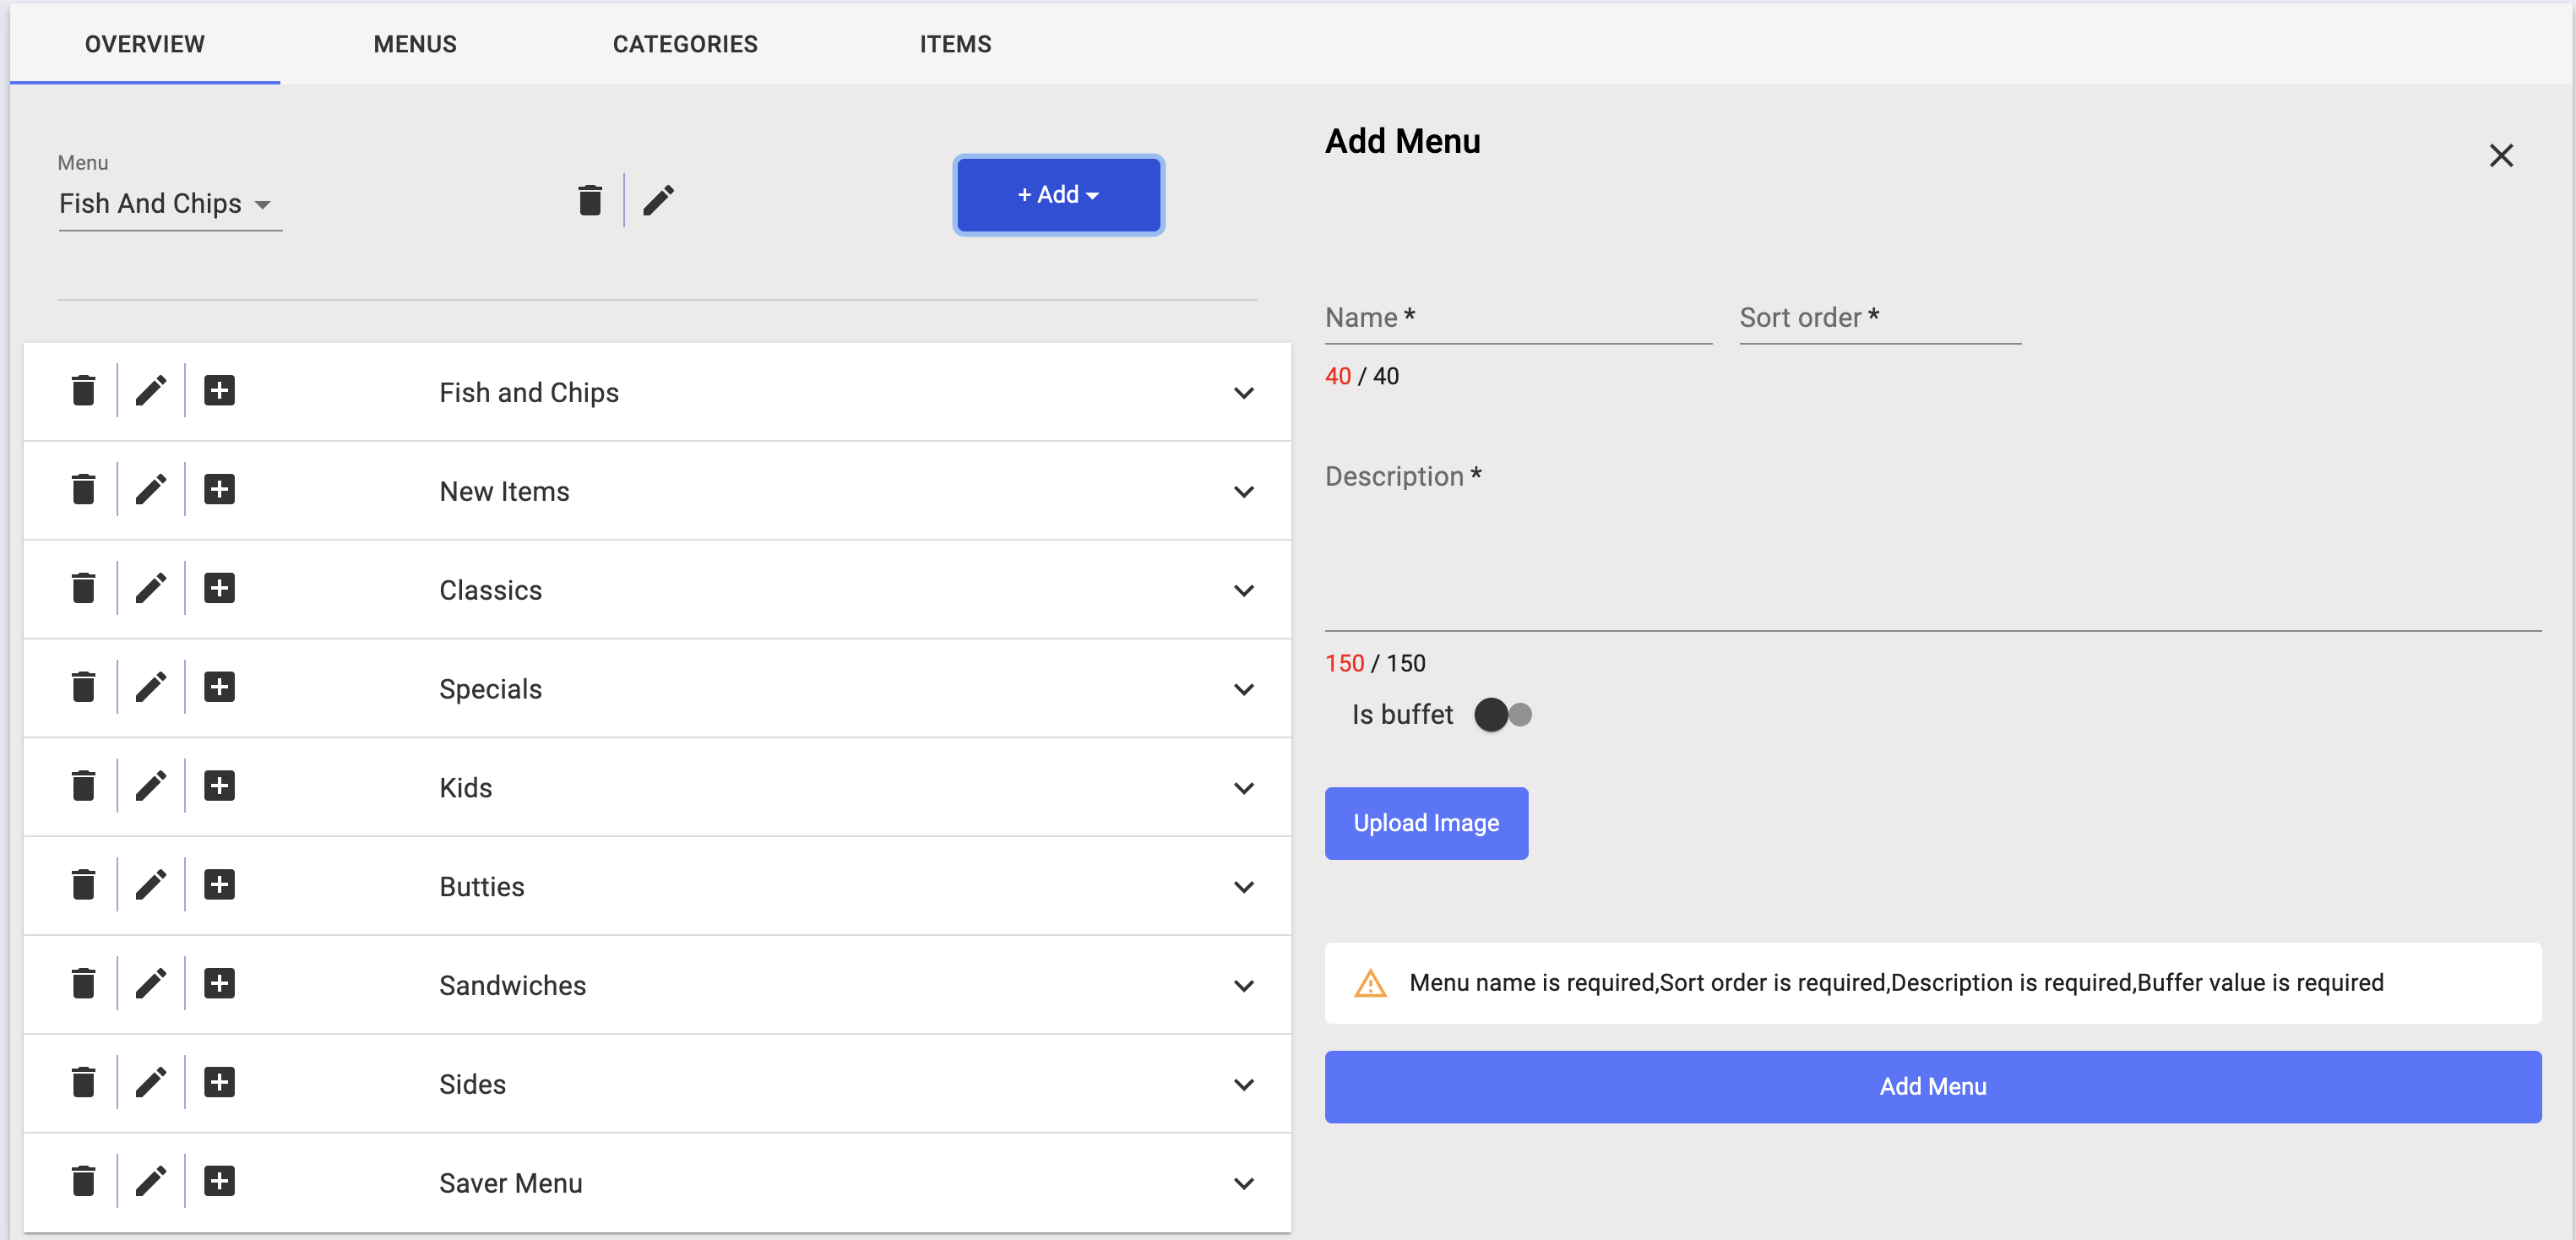The image size is (2576, 1240).
Task: Switch to the Items tab
Action: pos(955,44)
